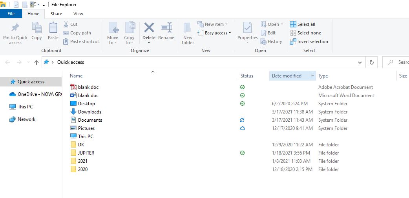Image resolution: width=409 pixels, height=198 pixels.
Task: Click the title bar Properties checkmark icon
Action: [16, 4]
